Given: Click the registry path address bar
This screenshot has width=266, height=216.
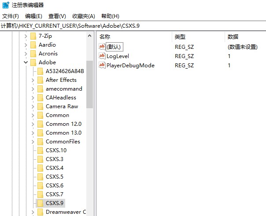Looking at the screenshot, I should (x=133, y=26).
